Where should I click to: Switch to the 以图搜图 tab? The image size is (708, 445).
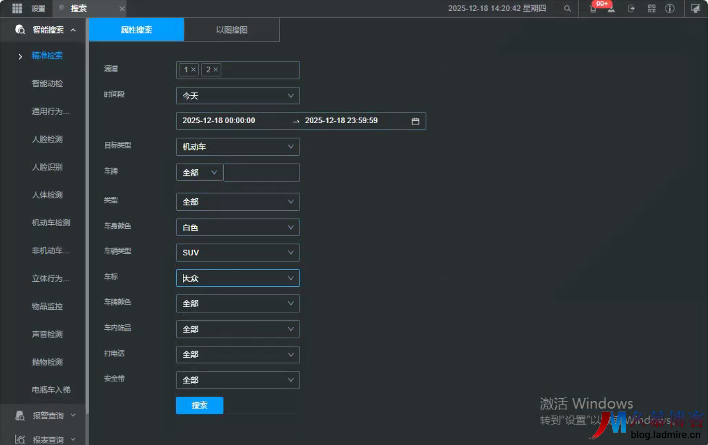click(231, 30)
